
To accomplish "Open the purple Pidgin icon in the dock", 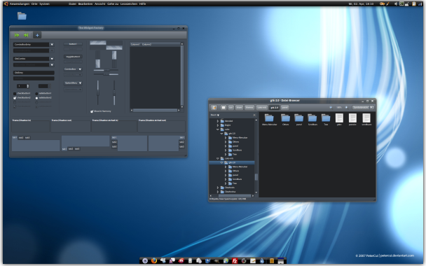I will pos(172,260).
